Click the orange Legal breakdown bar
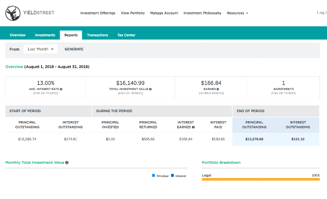327x199 pixels. point(261,180)
